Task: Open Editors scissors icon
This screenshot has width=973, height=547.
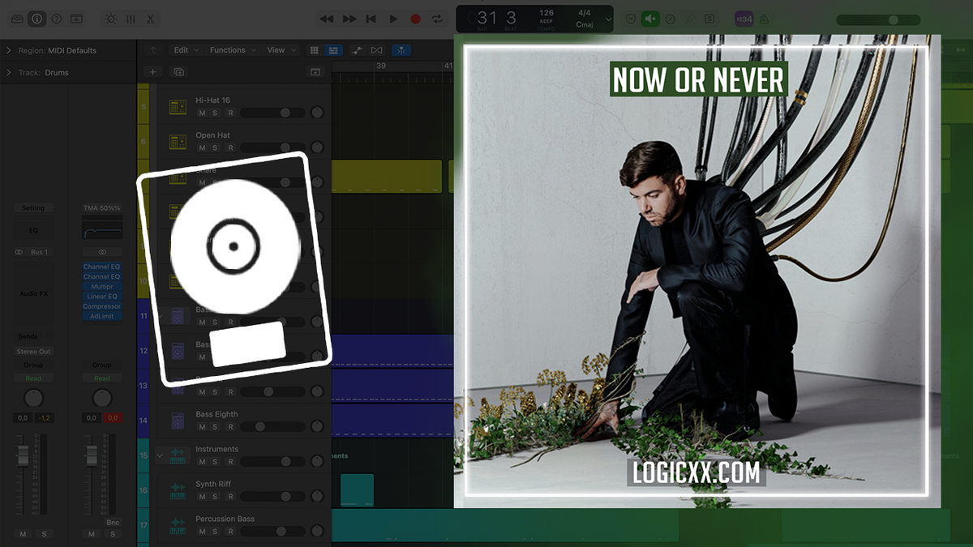Action: [150, 19]
